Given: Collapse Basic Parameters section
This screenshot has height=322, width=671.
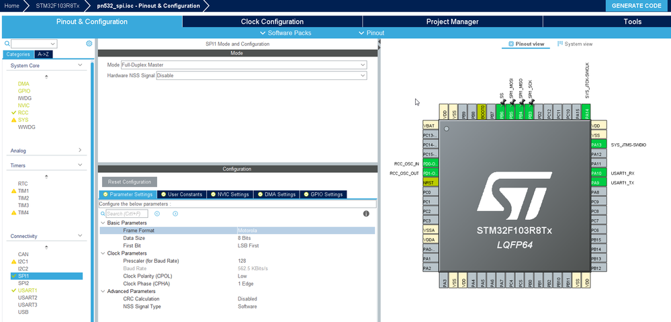Looking at the screenshot, I should coord(103,223).
